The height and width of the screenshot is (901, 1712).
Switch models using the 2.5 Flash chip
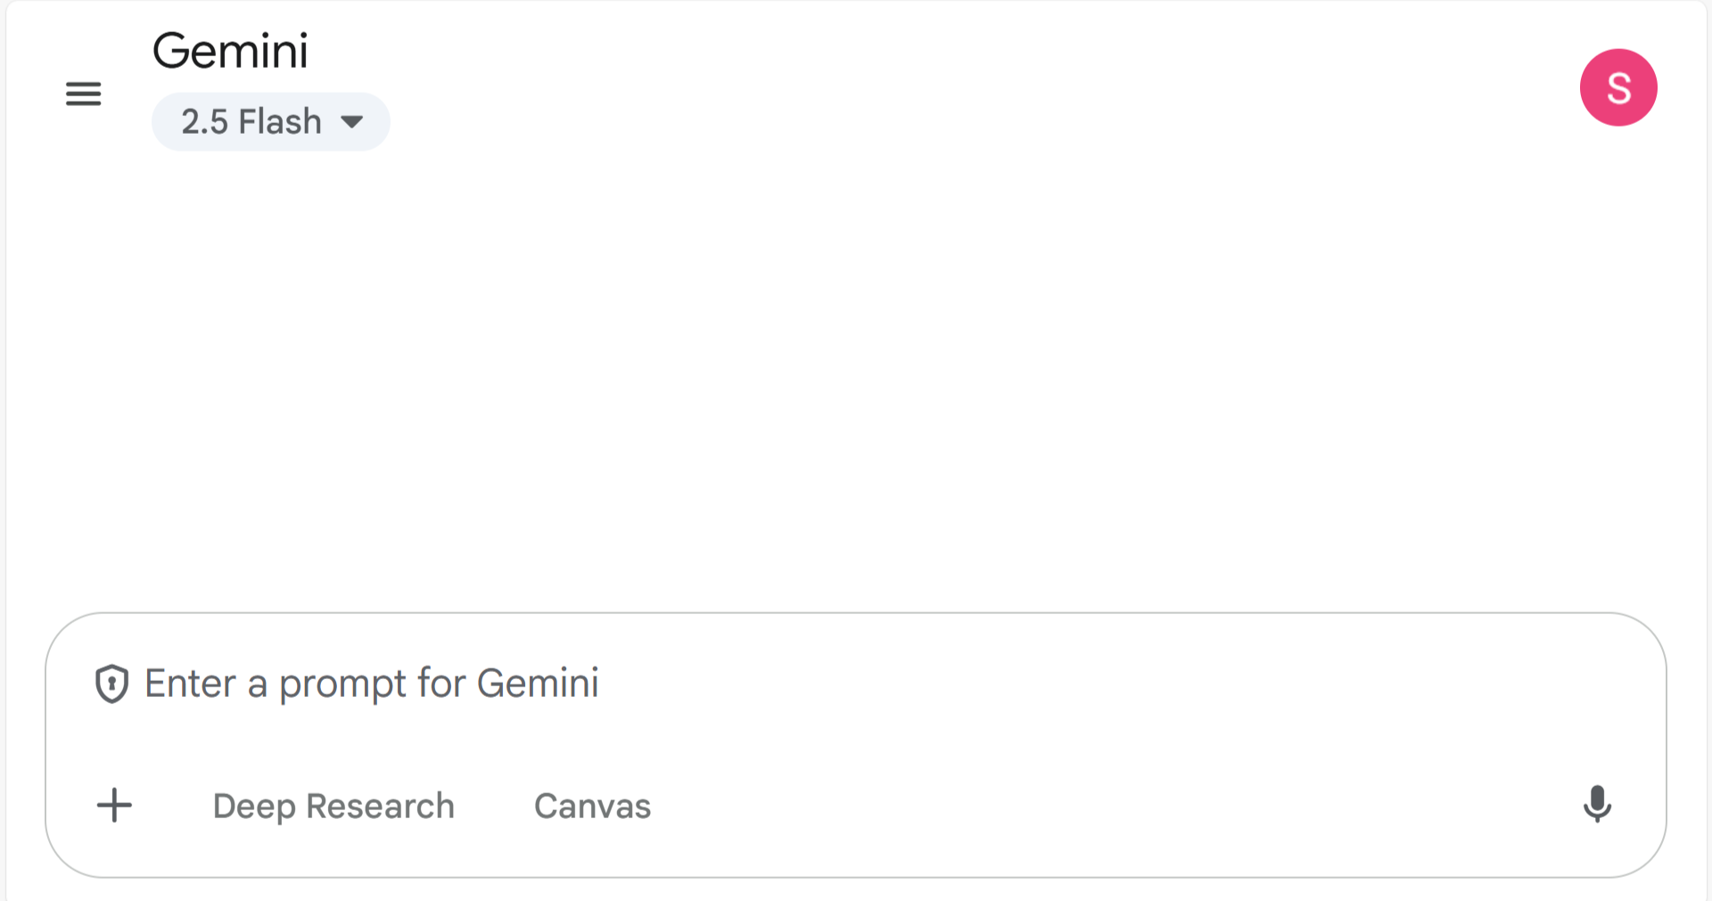[x=270, y=121]
